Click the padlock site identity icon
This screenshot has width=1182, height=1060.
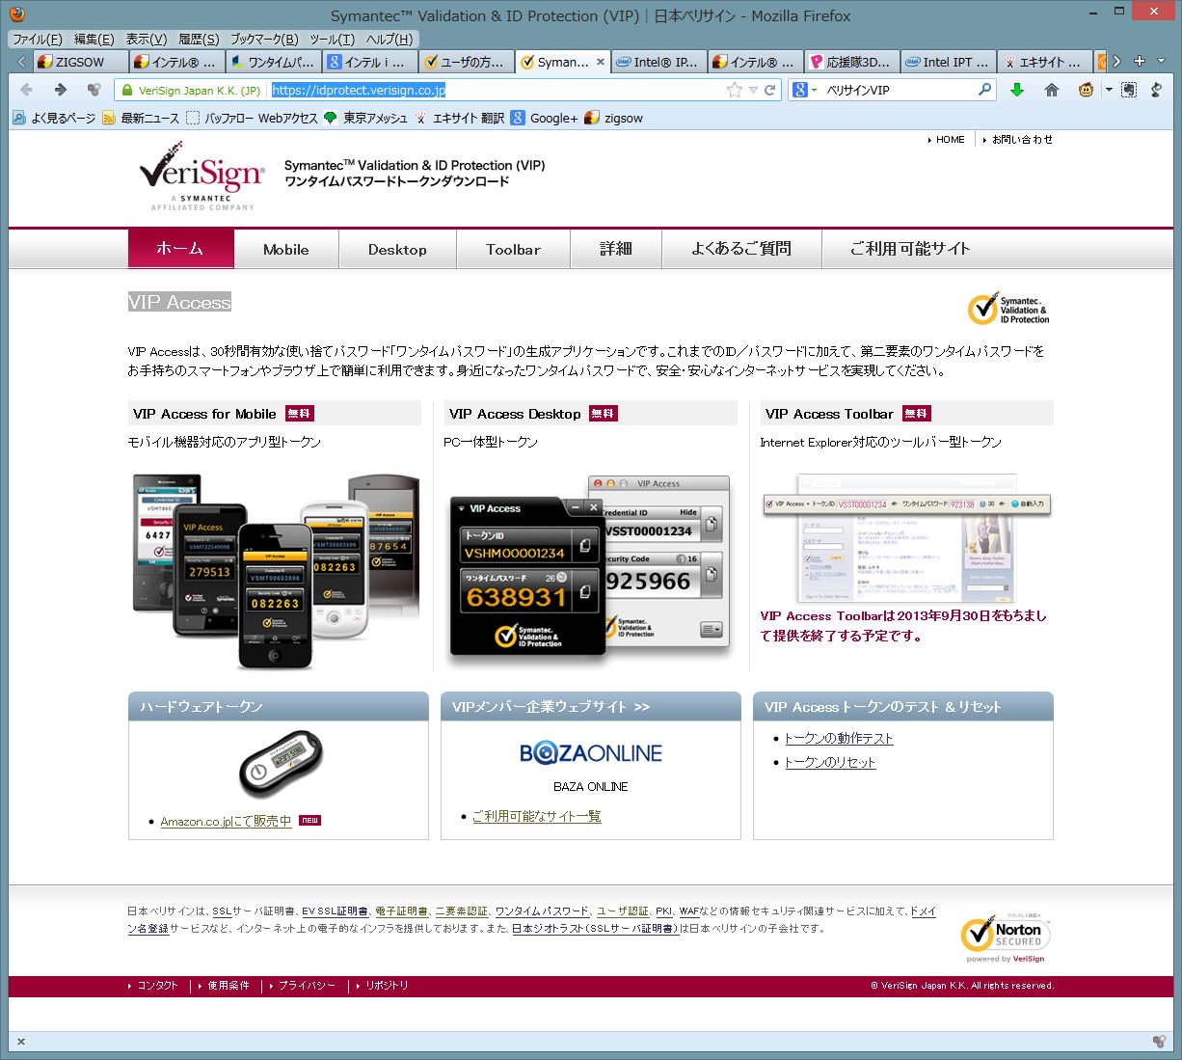point(126,90)
